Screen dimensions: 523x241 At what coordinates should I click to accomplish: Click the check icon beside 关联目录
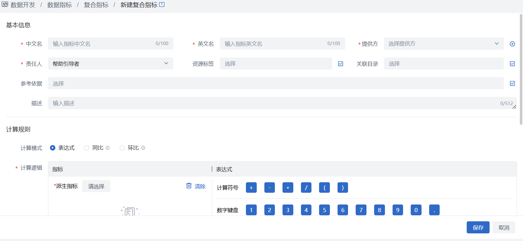(x=512, y=64)
